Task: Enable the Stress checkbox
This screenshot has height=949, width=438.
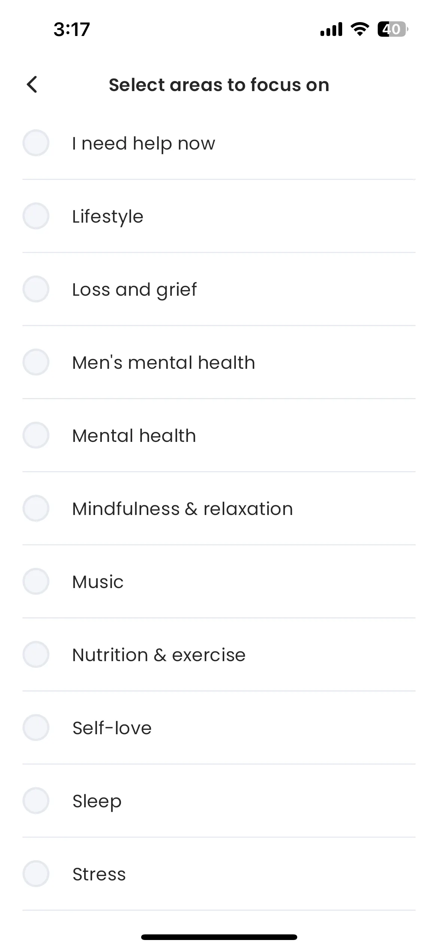Action: click(x=36, y=874)
